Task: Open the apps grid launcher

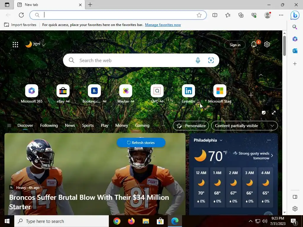Action: coord(15,45)
